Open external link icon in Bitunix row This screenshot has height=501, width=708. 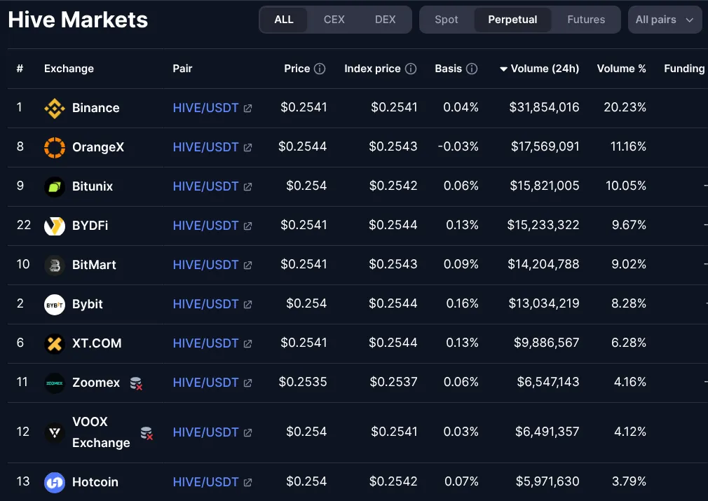(248, 187)
